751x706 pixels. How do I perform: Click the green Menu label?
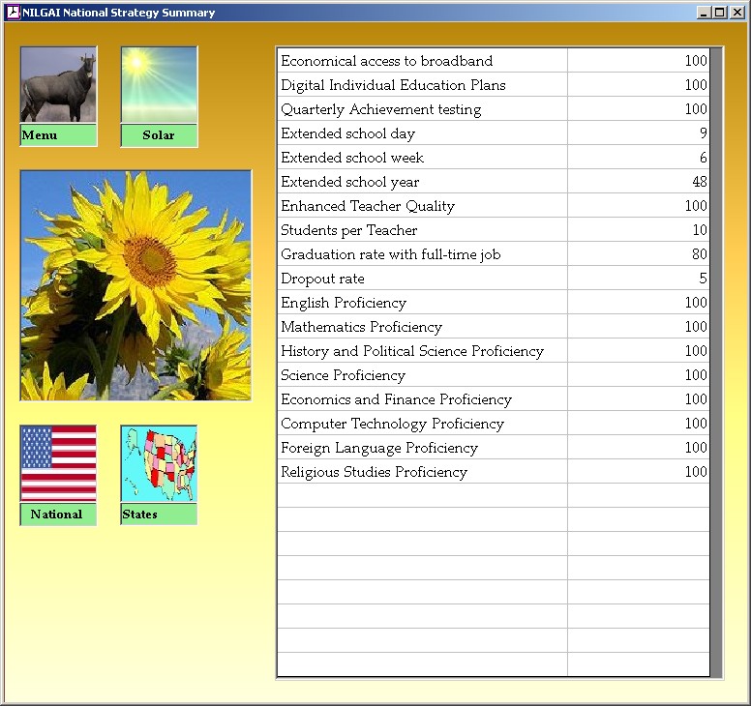[58, 135]
